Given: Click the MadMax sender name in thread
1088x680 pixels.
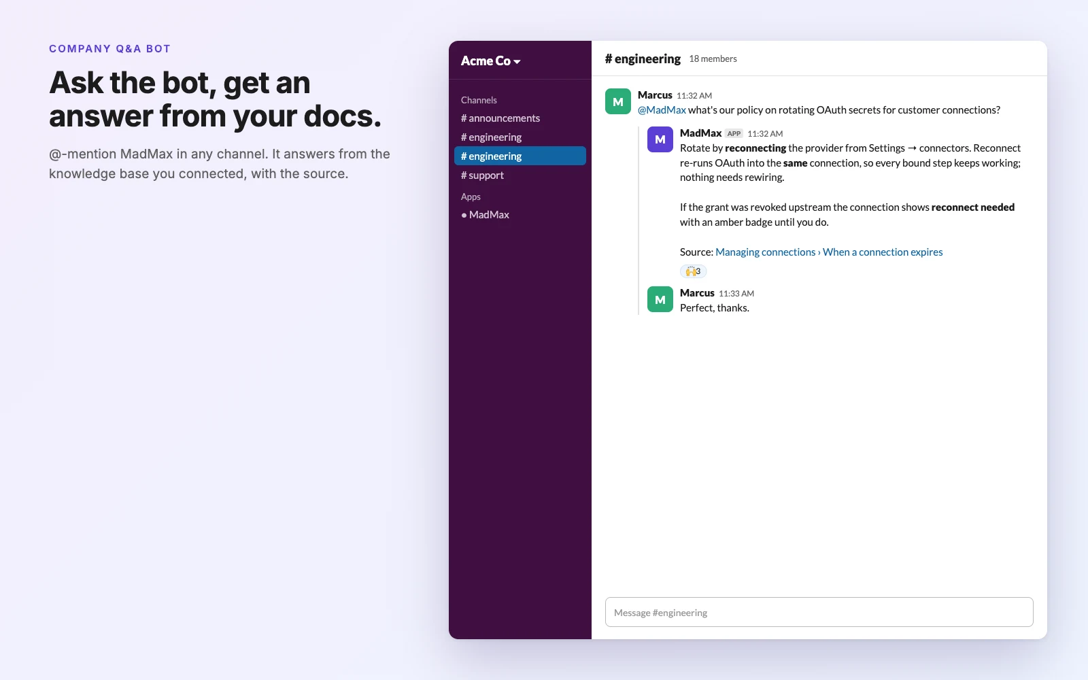Looking at the screenshot, I should coord(700,133).
